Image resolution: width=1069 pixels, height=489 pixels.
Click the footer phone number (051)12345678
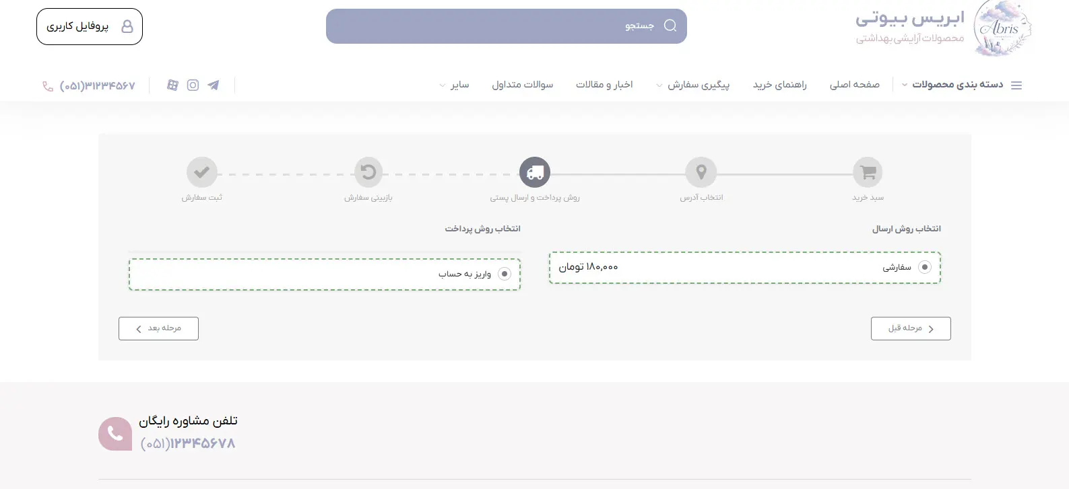tap(188, 444)
